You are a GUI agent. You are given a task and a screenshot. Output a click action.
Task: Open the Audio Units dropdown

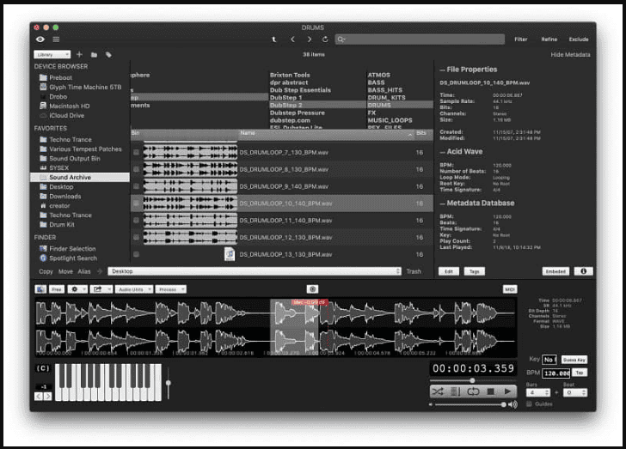click(x=134, y=289)
